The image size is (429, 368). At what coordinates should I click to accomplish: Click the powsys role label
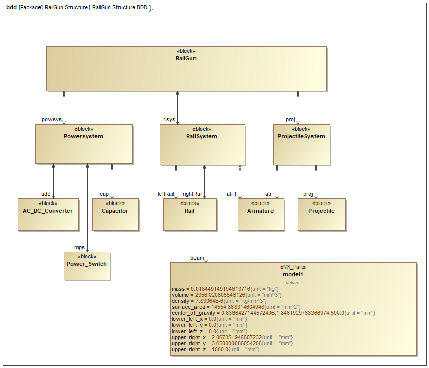click(52, 120)
